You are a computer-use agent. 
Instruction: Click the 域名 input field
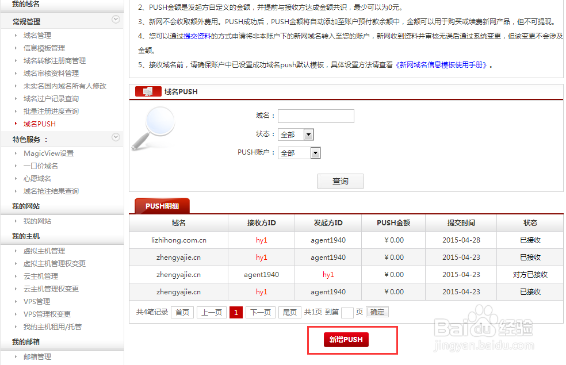click(316, 116)
